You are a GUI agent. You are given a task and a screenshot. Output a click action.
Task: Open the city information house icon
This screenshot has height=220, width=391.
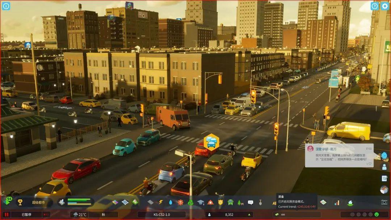(350, 203)
